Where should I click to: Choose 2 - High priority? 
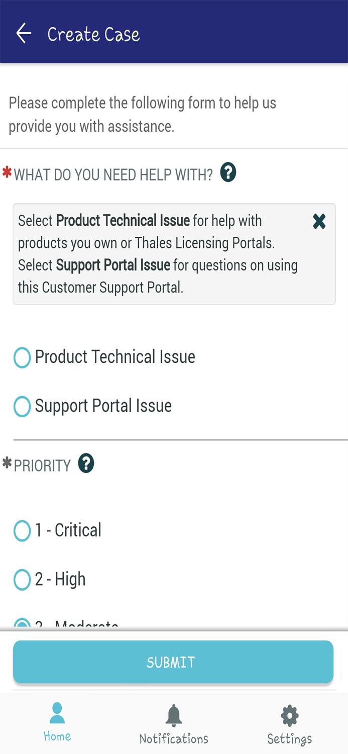pos(22,579)
